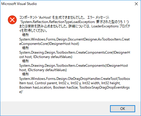Click the DocumentDesigner.AxToolboxItem stack trace line
Screen dimensions: 141x116
pyautogui.click(x=74, y=39)
